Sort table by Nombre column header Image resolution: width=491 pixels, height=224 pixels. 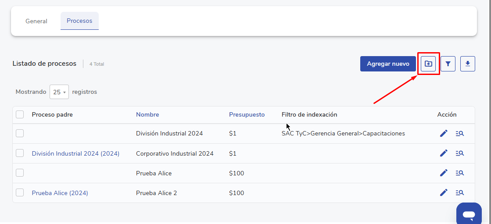(147, 114)
